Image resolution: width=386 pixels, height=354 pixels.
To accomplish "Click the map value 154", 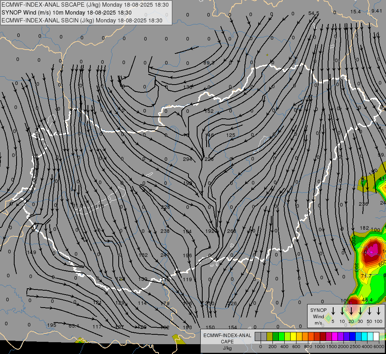I will pos(232,327).
